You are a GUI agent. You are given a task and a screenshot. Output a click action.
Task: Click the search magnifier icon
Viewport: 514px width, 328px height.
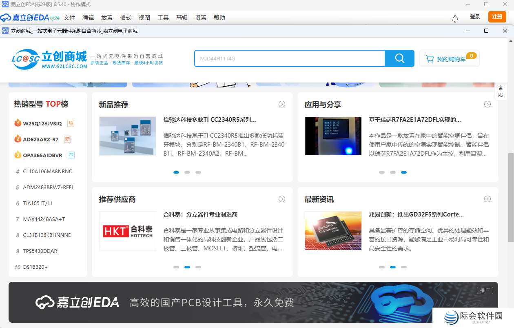pyautogui.click(x=399, y=58)
